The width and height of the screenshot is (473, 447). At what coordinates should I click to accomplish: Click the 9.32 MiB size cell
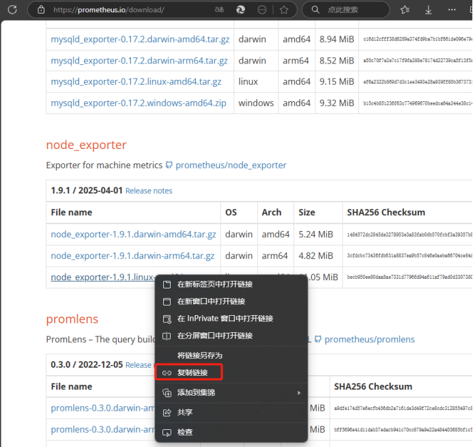coord(336,103)
